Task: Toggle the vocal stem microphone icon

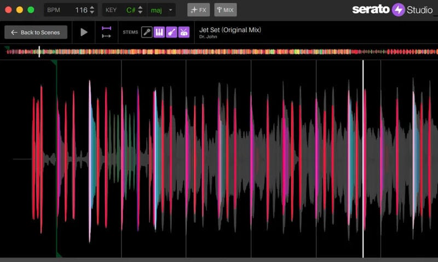Action: coord(147,32)
